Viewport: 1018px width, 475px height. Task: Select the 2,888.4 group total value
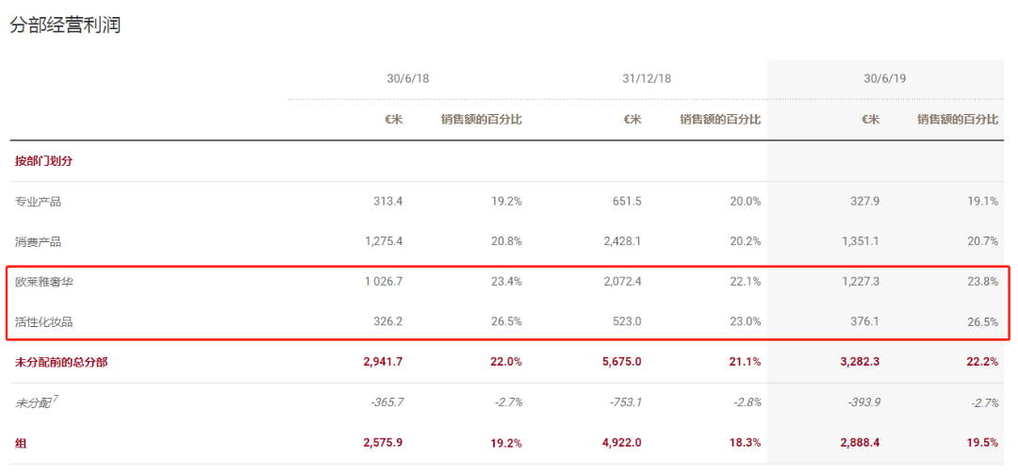(858, 442)
